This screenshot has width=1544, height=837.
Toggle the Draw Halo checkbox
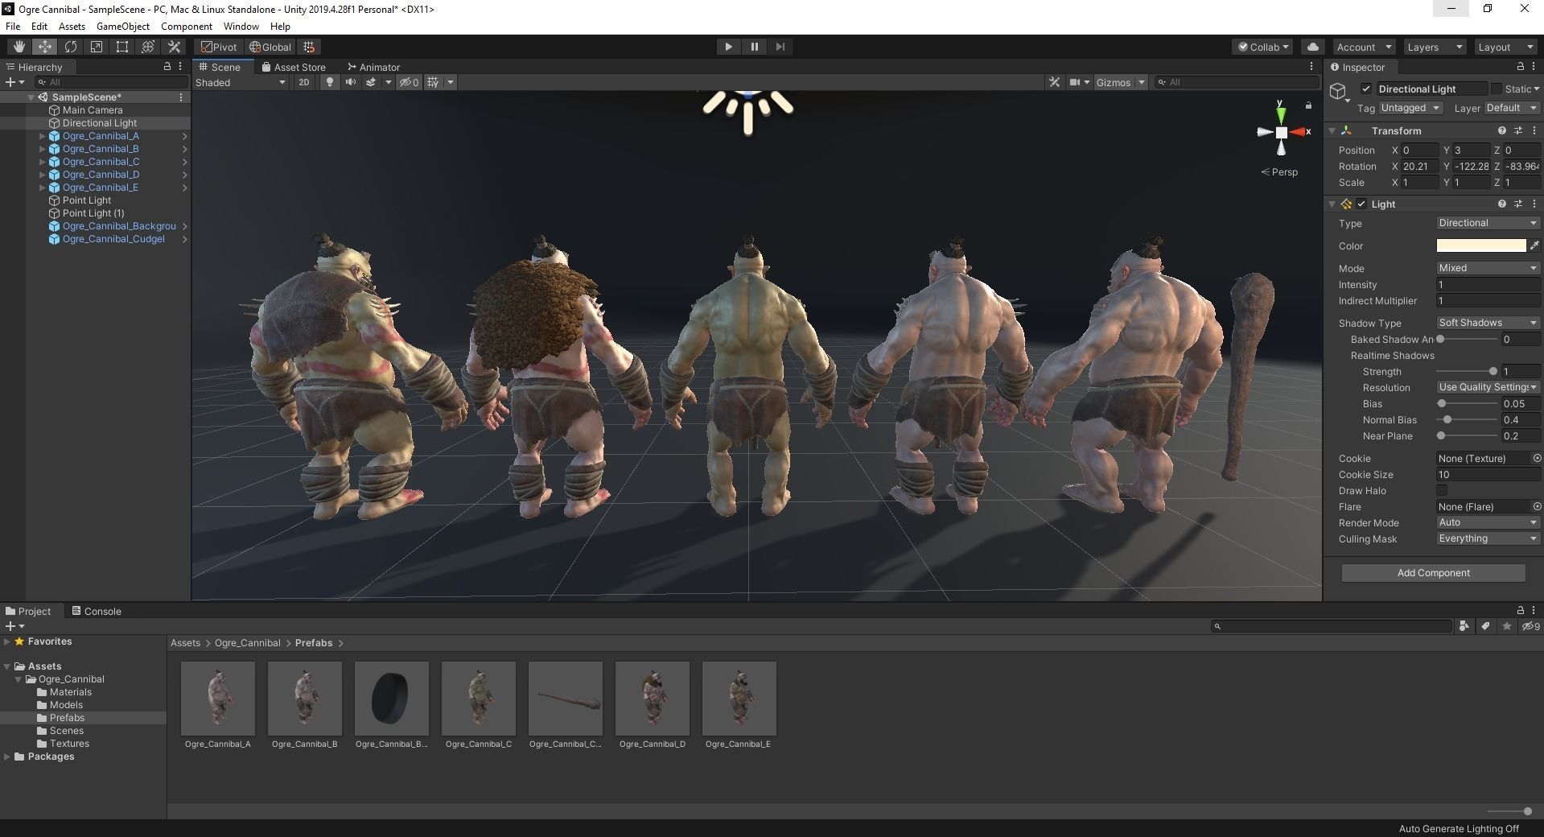pos(1442,490)
